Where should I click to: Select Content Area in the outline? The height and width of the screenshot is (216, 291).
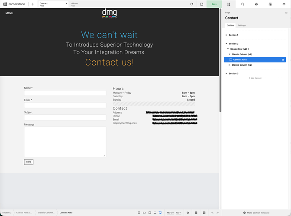pyautogui.click(x=255, y=60)
